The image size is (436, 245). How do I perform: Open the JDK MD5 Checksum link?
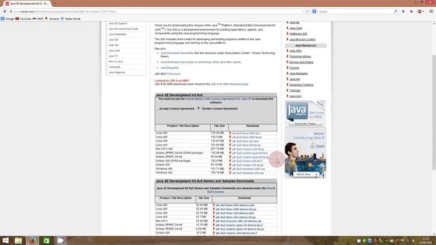point(174,74)
